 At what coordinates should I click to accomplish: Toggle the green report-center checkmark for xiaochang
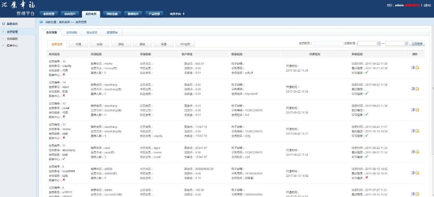[x=64, y=159]
